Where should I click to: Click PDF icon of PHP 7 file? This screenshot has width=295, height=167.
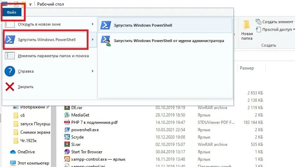tap(67, 122)
